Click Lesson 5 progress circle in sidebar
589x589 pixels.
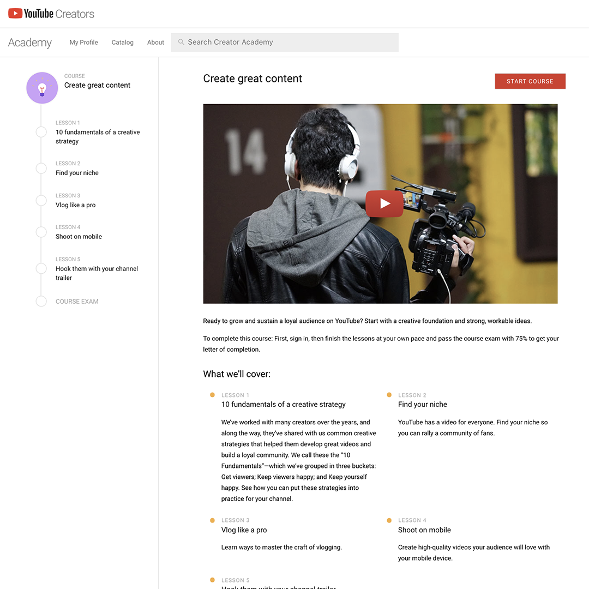click(x=41, y=268)
